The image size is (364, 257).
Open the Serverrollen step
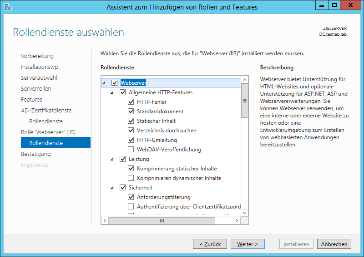[x=36, y=88]
